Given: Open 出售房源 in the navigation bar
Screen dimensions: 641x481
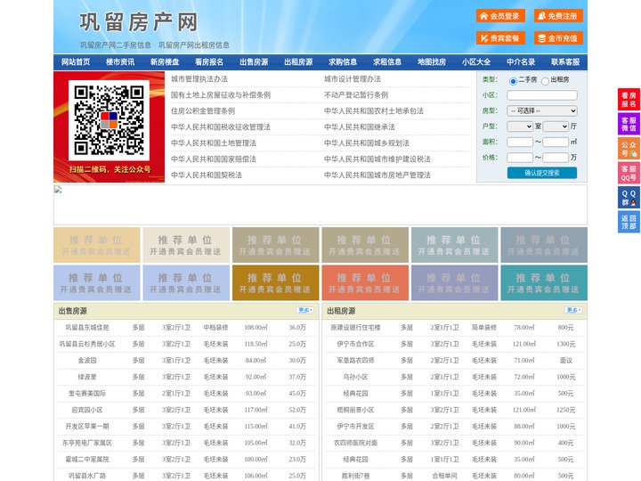Looking at the screenshot, I should point(254,62).
